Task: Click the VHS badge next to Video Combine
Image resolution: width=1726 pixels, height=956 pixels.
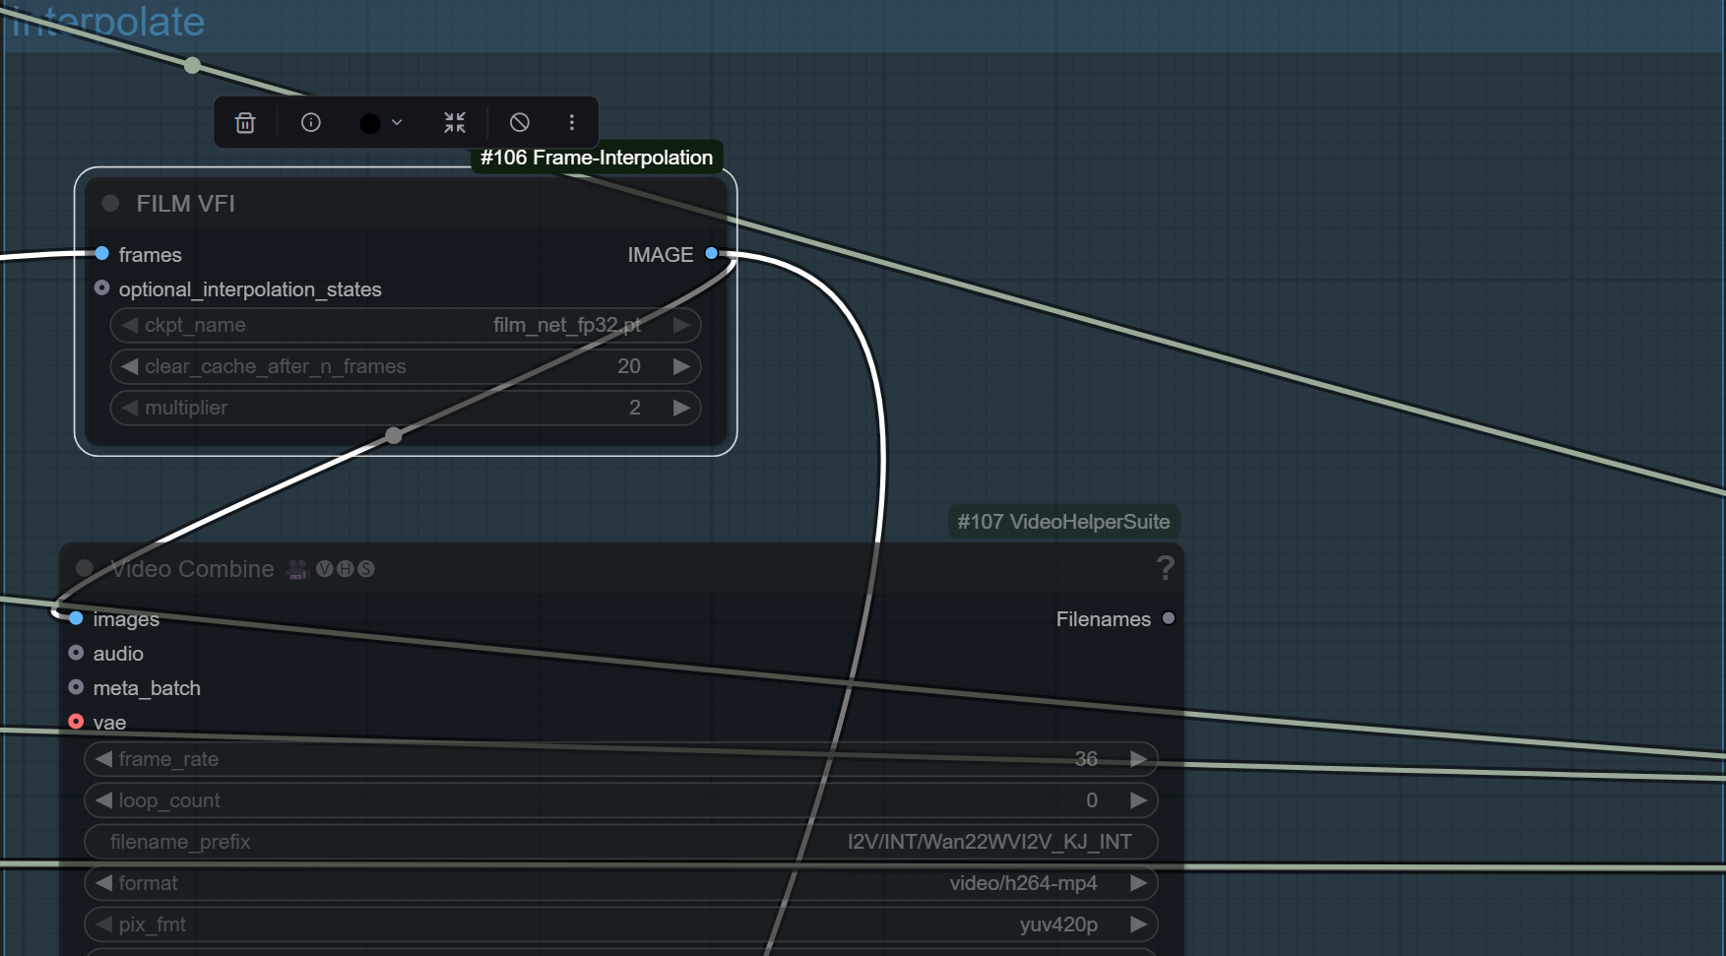Action: click(345, 569)
